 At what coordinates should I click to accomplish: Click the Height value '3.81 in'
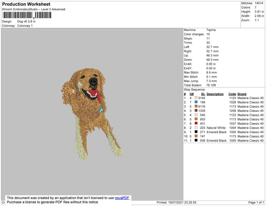(259, 12)
